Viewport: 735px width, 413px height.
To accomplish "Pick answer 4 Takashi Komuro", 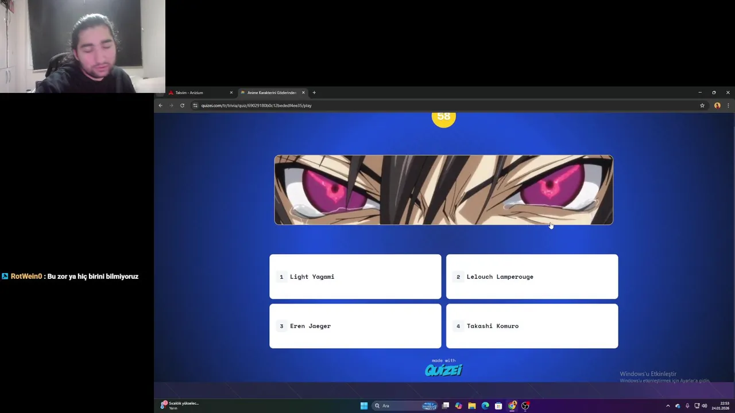I will 532,326.
